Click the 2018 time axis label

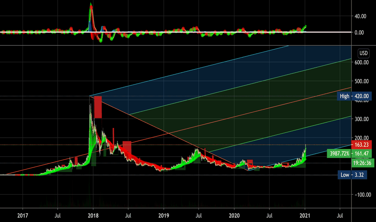93,216
